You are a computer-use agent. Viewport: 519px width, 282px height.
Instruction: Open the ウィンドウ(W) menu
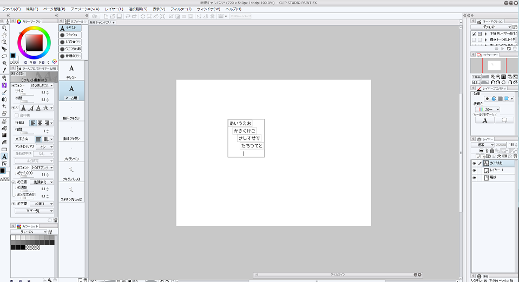(208, 9)
